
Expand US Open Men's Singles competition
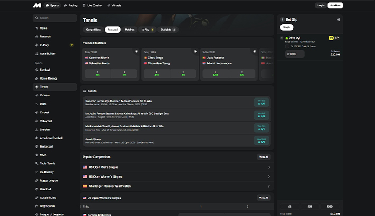(177, 168)
